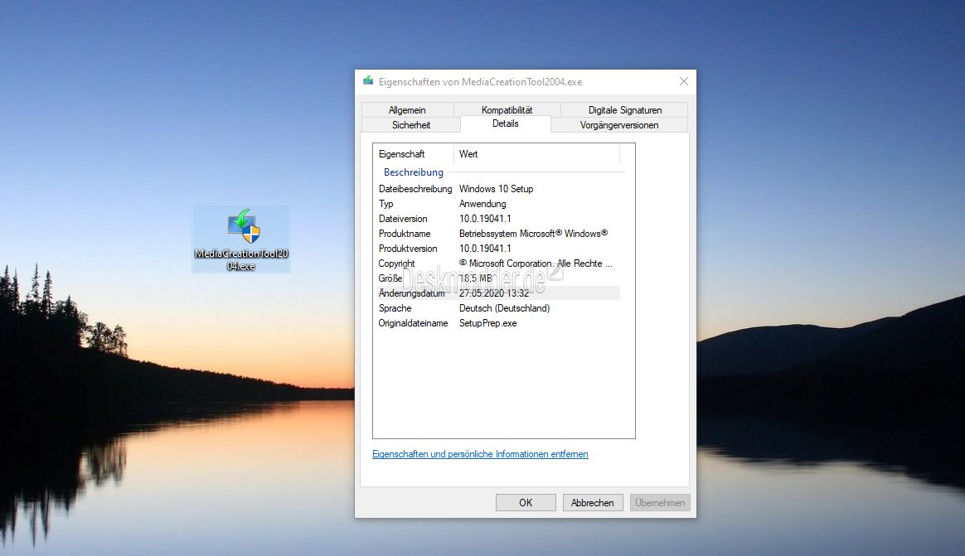Select the Dateiversion property label
This screenshot has height=556, width=965.
[x=403, y=219]
